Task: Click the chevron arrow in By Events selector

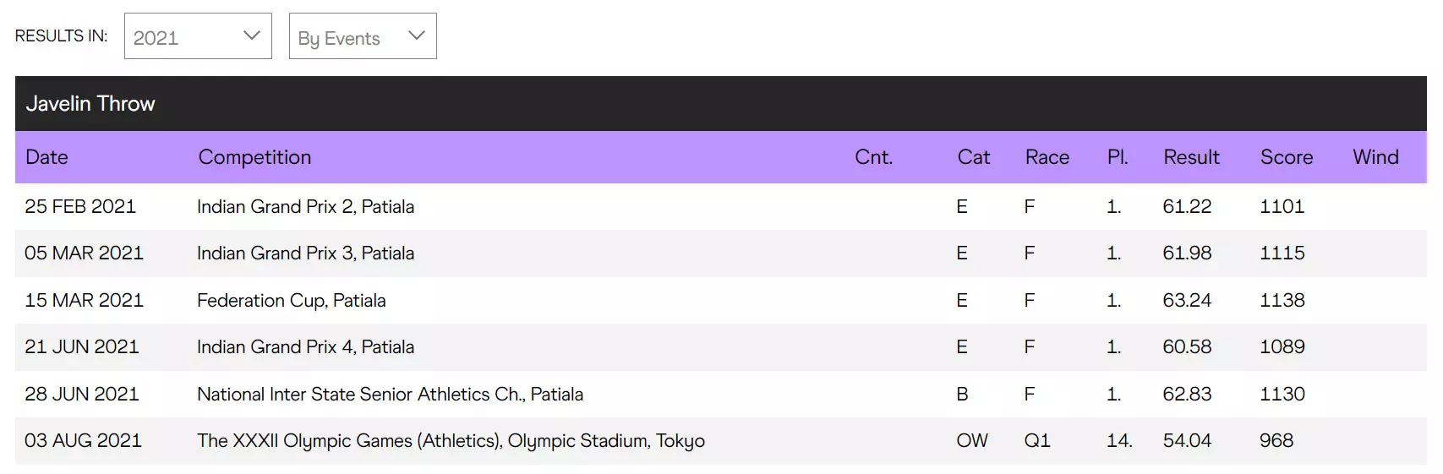Action: (416, 35)
